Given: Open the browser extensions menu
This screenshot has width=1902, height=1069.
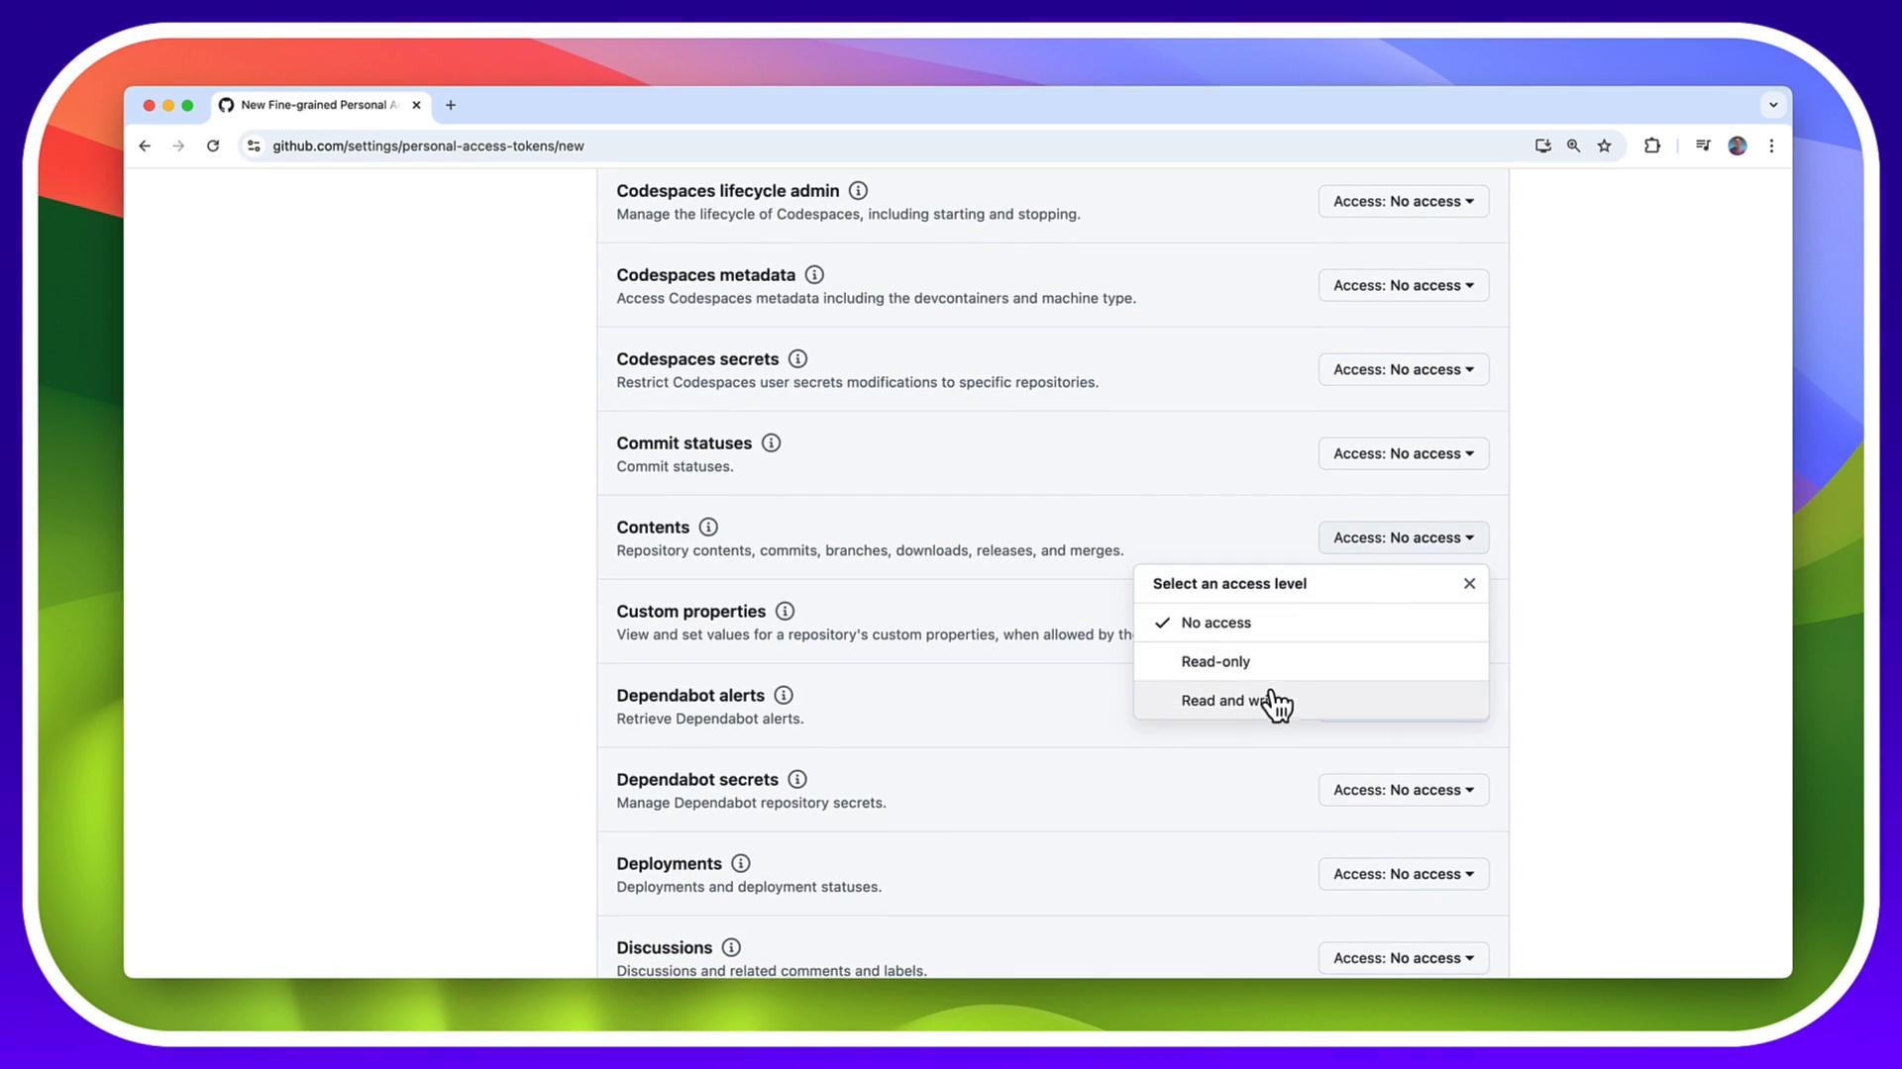Looking at the screenshot, I should click(x=1652, y=146).
